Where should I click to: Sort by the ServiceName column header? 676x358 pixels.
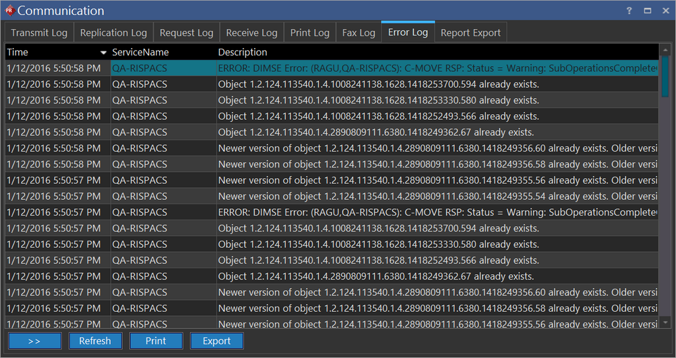141,52
